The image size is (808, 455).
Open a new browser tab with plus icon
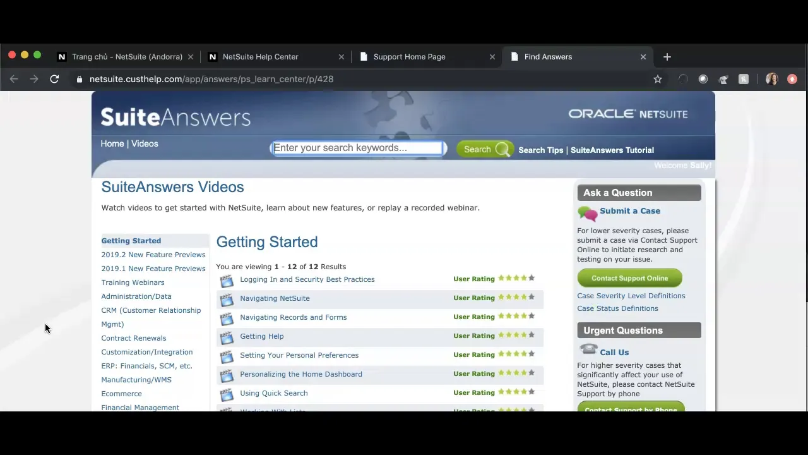tap(667, 57)
